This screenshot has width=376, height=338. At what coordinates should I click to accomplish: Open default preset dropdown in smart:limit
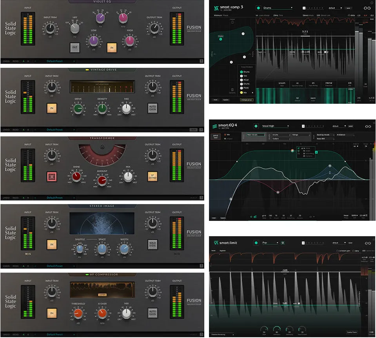(339, 243)
